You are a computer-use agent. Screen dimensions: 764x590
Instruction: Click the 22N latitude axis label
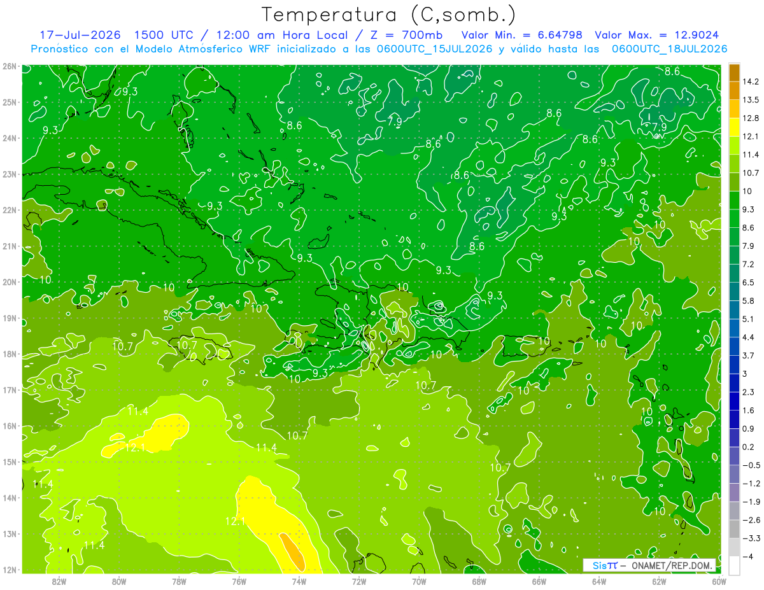[9, 210]
